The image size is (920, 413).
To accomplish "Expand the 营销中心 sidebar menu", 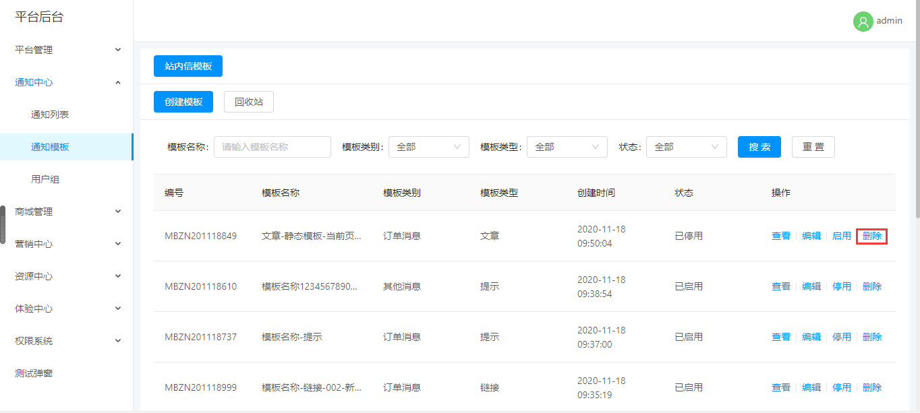I will 66,244.
